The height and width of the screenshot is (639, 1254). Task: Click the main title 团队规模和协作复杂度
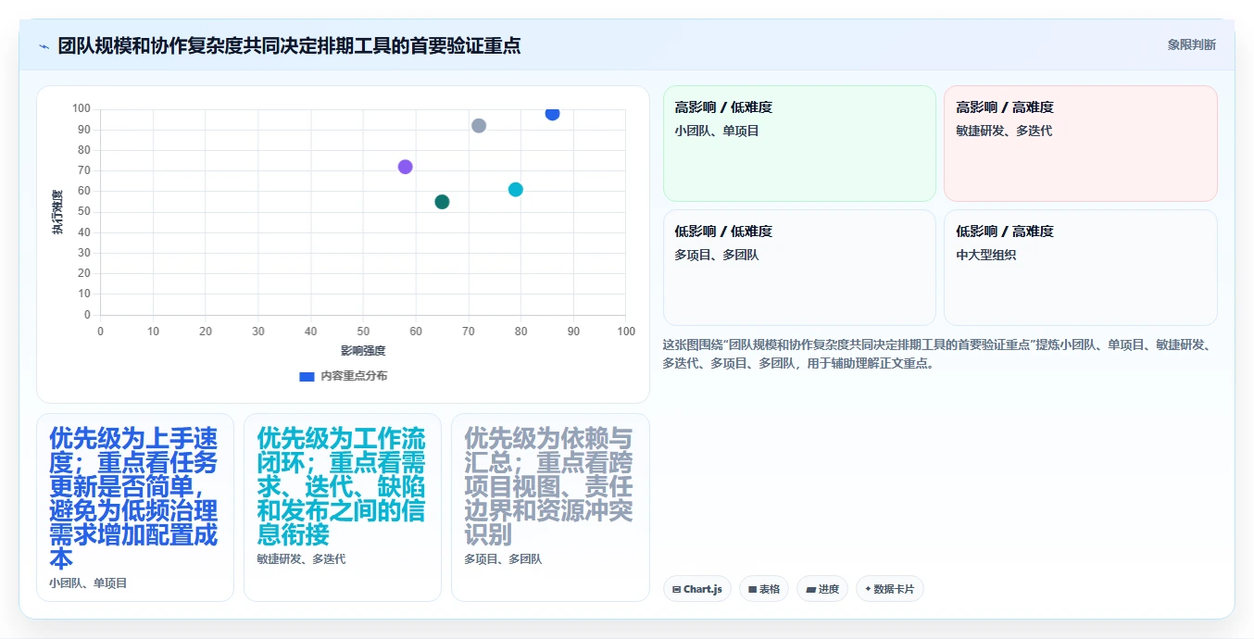pos(289,45)
